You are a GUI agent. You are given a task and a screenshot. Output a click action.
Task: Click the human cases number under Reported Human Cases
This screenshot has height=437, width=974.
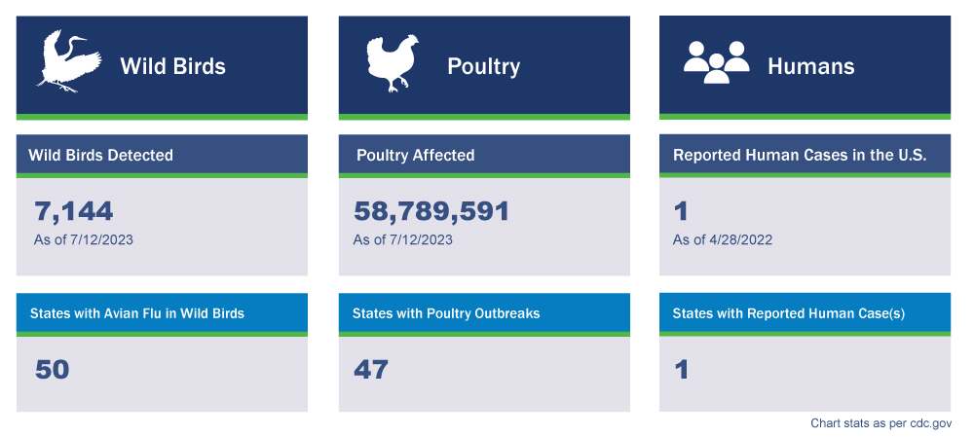coord(680,210)
